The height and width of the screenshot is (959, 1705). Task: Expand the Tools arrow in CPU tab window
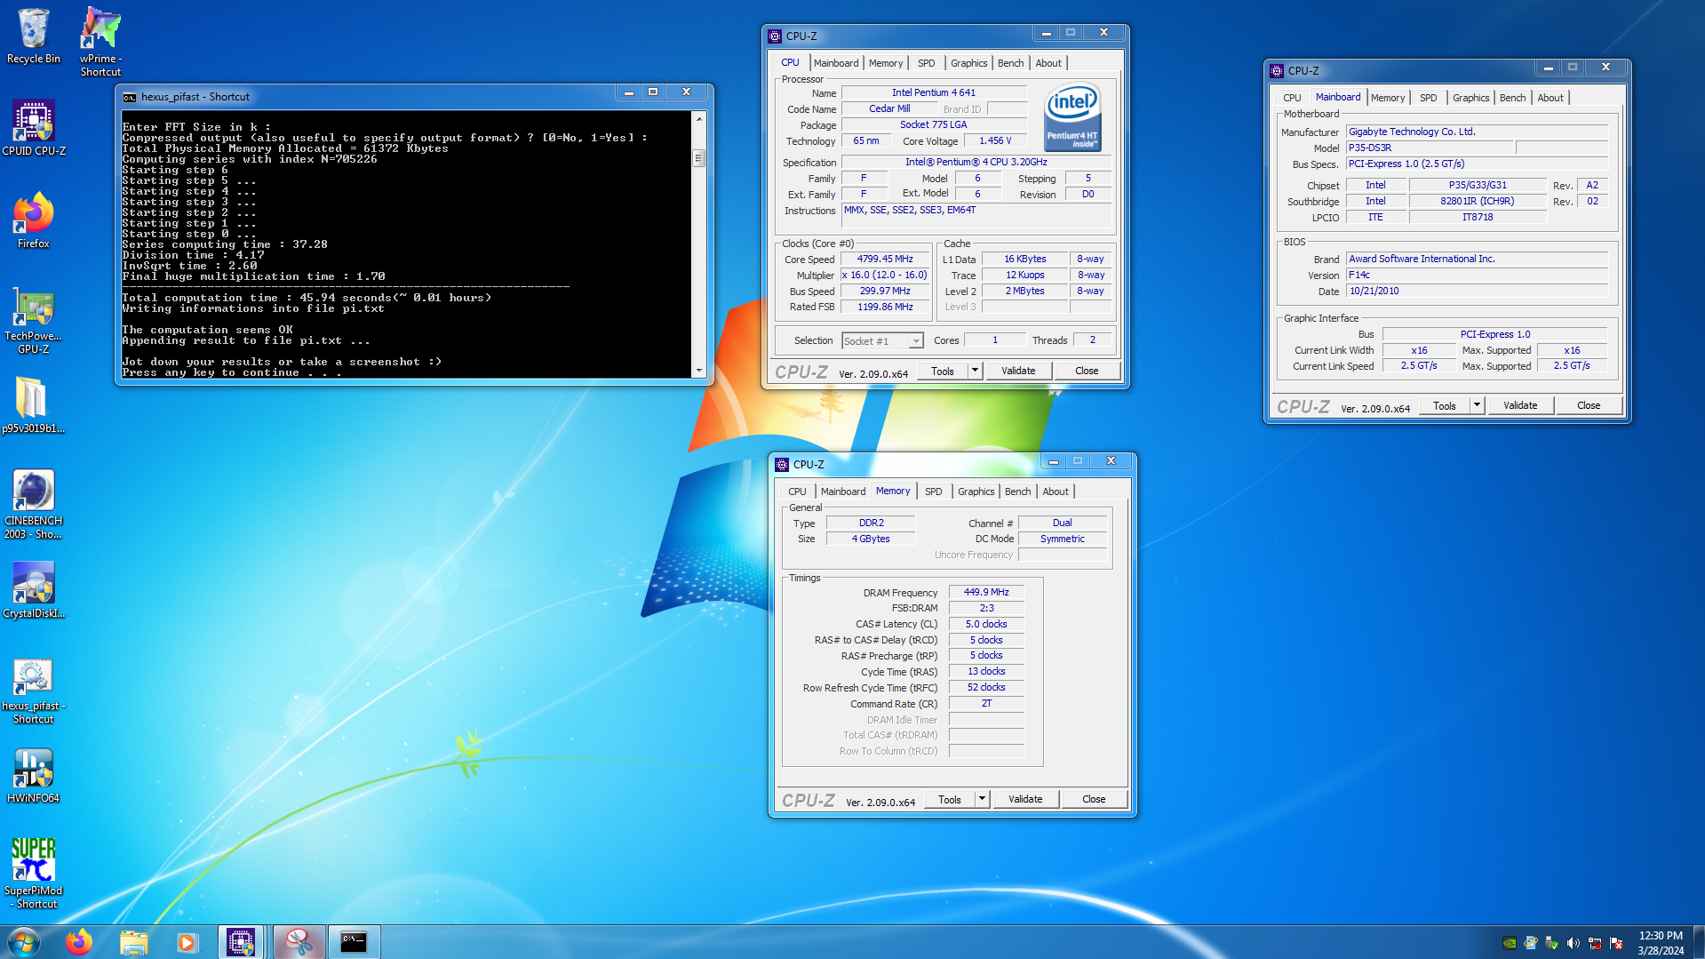(975, 371)
